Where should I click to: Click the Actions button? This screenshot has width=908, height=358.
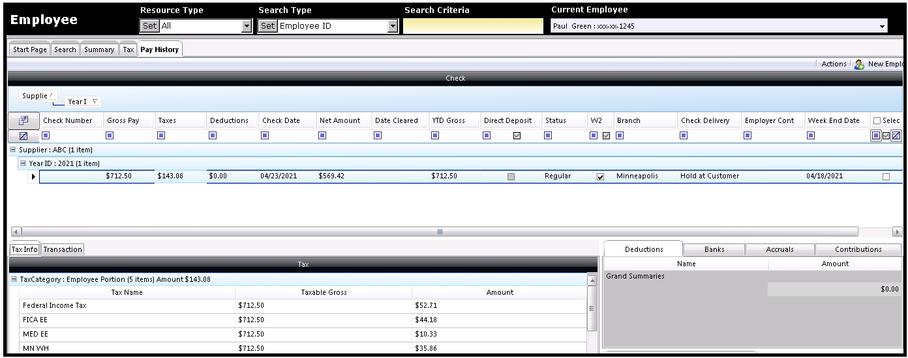834,64
